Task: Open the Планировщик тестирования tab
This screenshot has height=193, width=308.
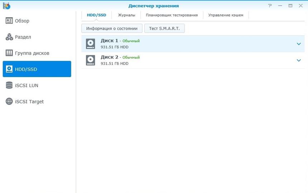Action: click(172, 15)
